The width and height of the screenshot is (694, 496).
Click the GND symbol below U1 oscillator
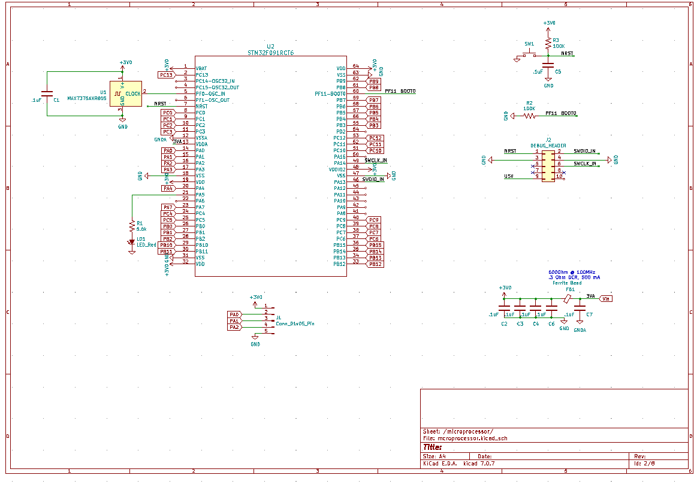click(x=123, y=123)
